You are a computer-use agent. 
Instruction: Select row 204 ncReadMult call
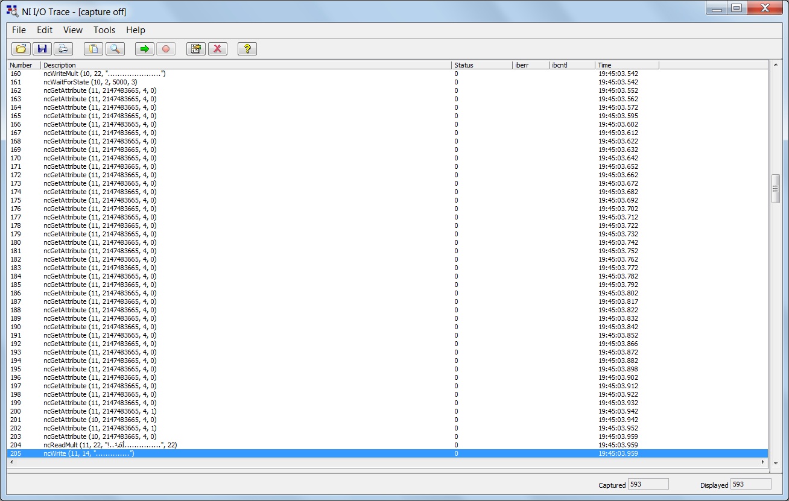click(387, 445)
